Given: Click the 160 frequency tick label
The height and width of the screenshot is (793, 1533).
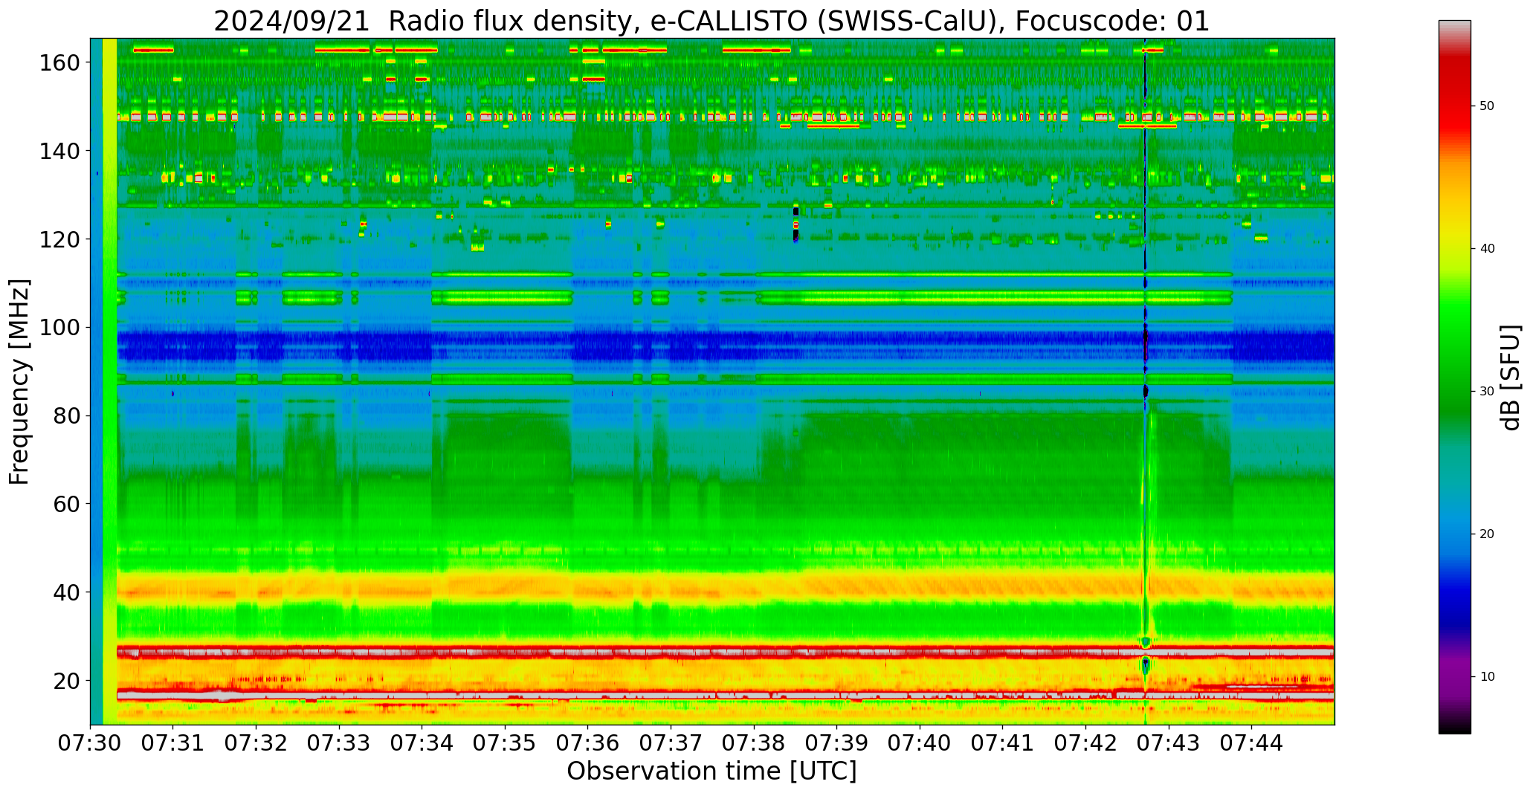Looking at the screenshot, I should (x=59, y=62).
